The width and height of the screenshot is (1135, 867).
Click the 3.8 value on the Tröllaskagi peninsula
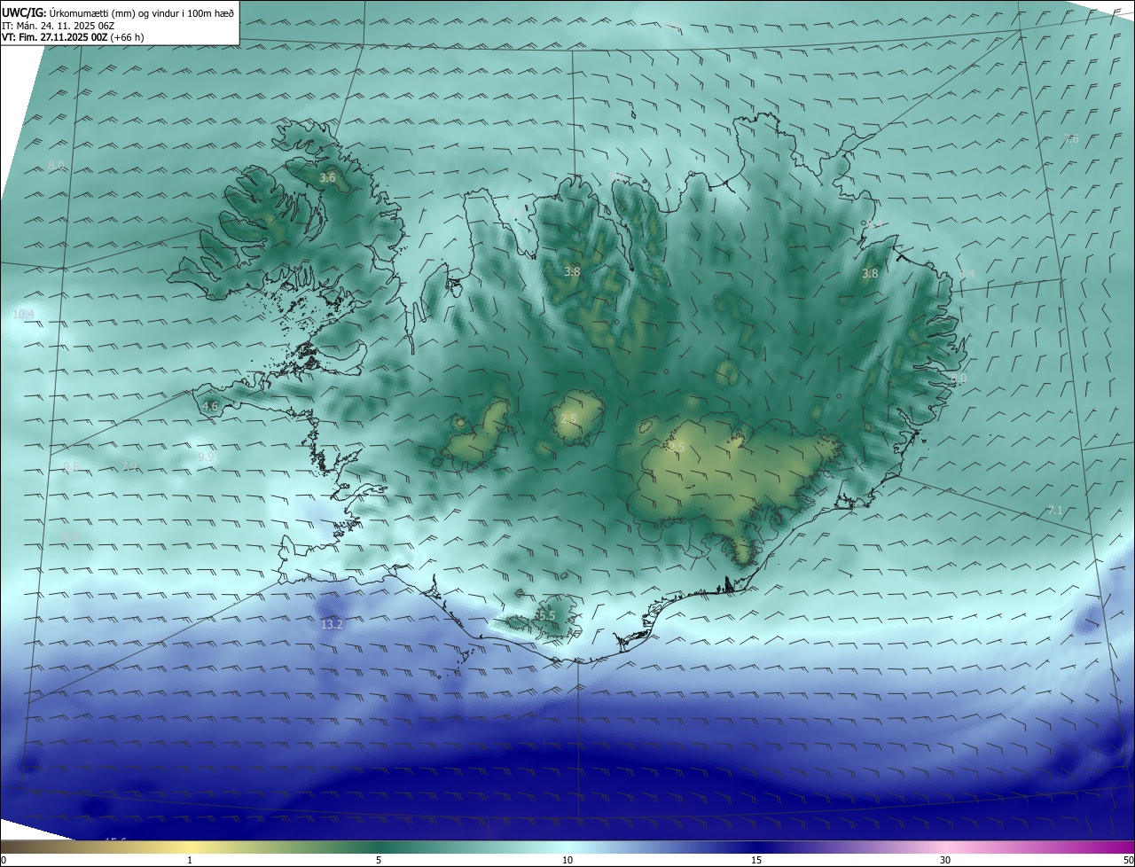click(572, 272)
